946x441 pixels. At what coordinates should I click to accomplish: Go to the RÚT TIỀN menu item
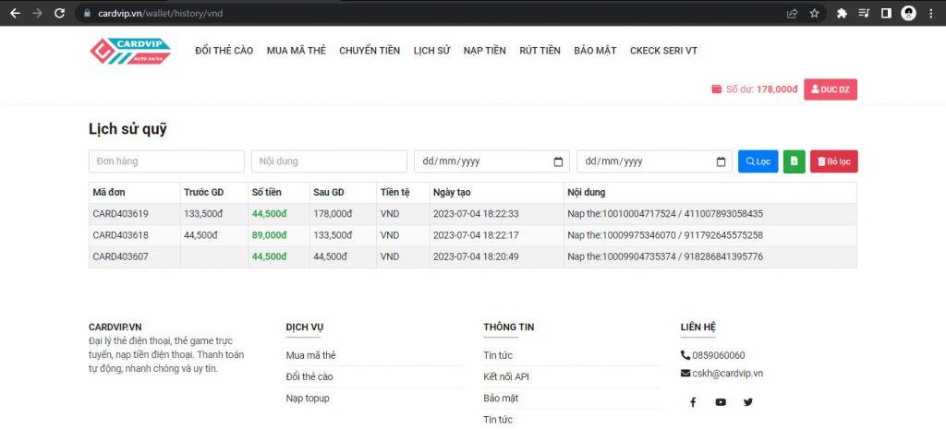click(x=540, y=51)
